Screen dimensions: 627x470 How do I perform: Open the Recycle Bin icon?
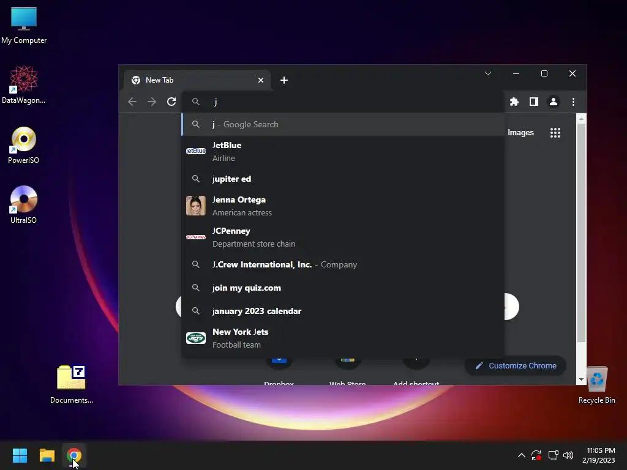click(596, 386)
